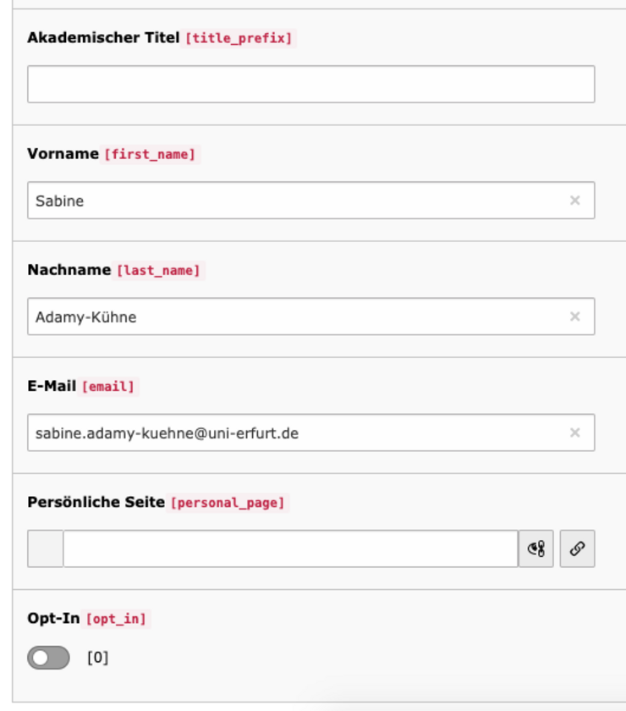Toggle link explanation icon for Persönliche Seite

tap(536, 548)
